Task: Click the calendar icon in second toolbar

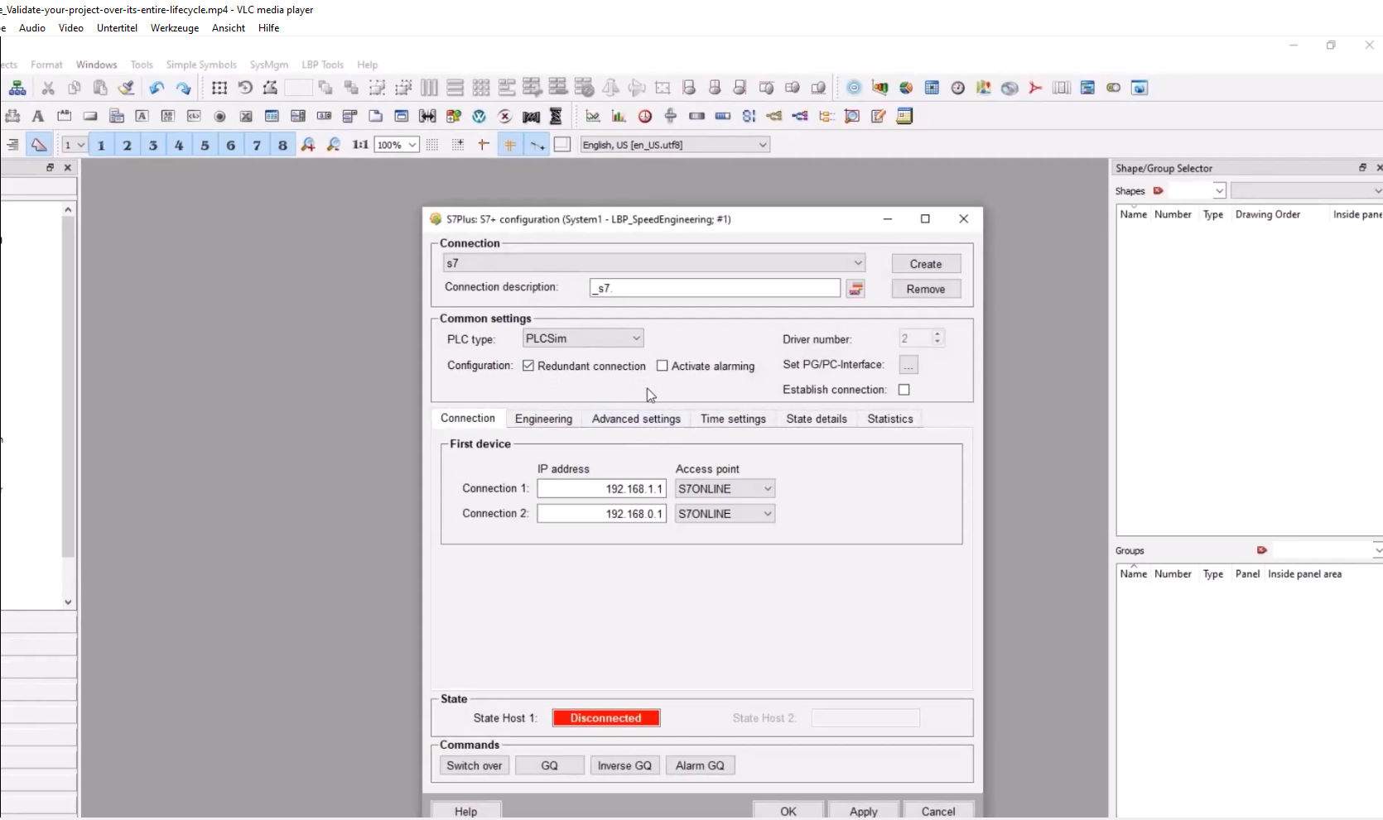Action: [904, 116]
